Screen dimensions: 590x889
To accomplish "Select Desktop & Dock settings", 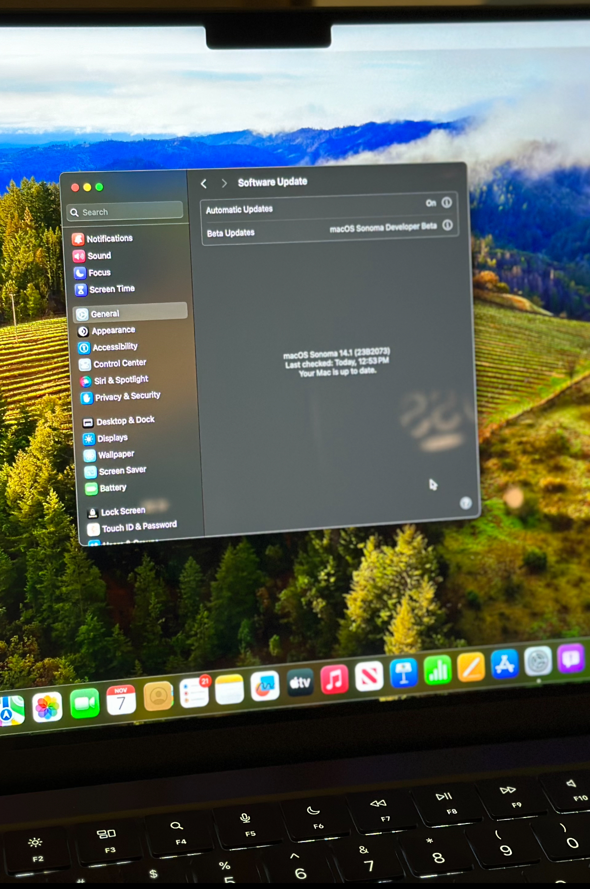I will [119, 421].
